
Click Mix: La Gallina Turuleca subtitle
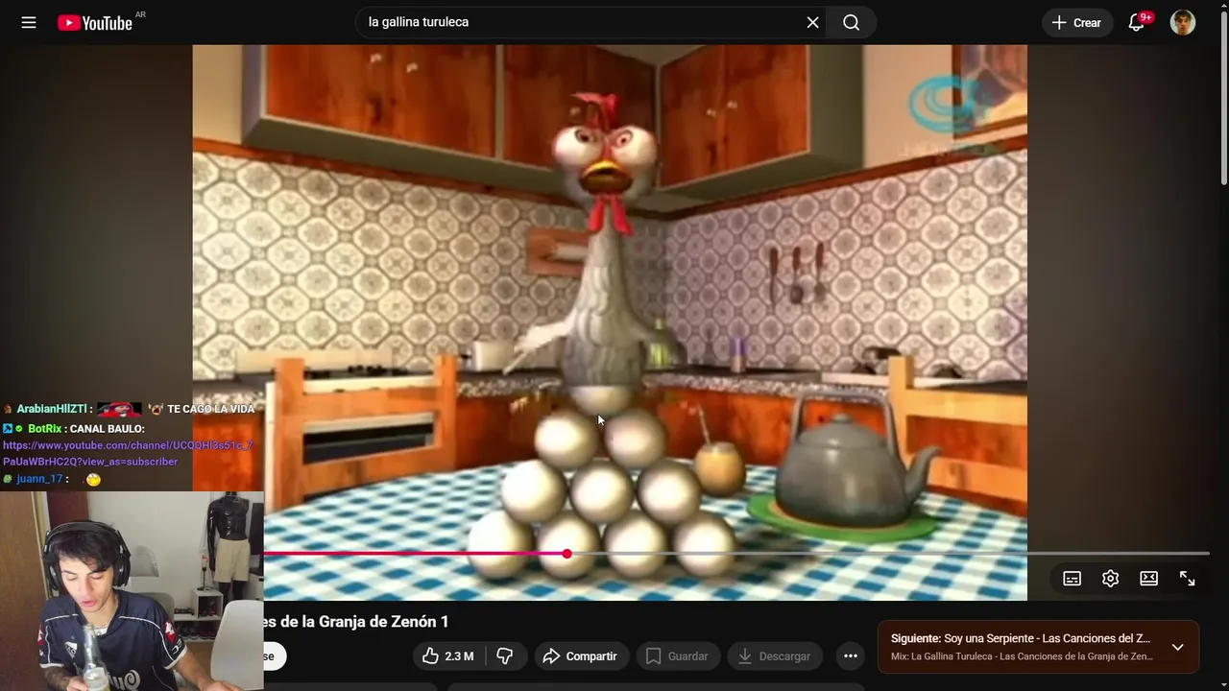pyautogui.click(x=1022, y=656)
